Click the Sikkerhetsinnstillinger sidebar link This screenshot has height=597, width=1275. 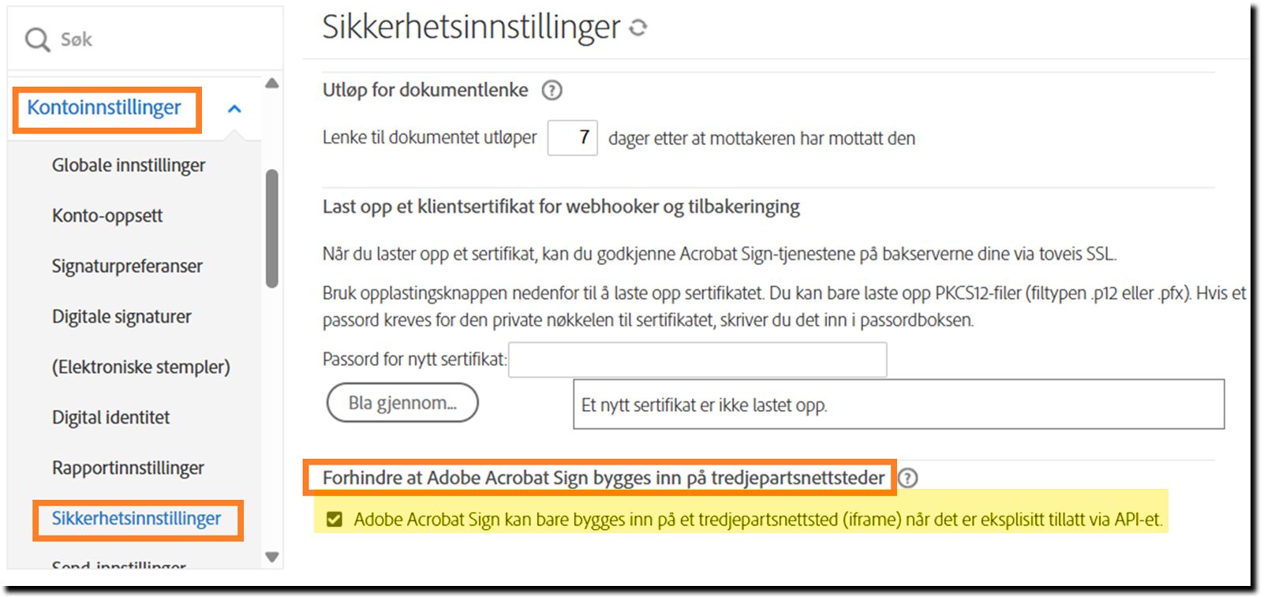click(x=136, y=519)
